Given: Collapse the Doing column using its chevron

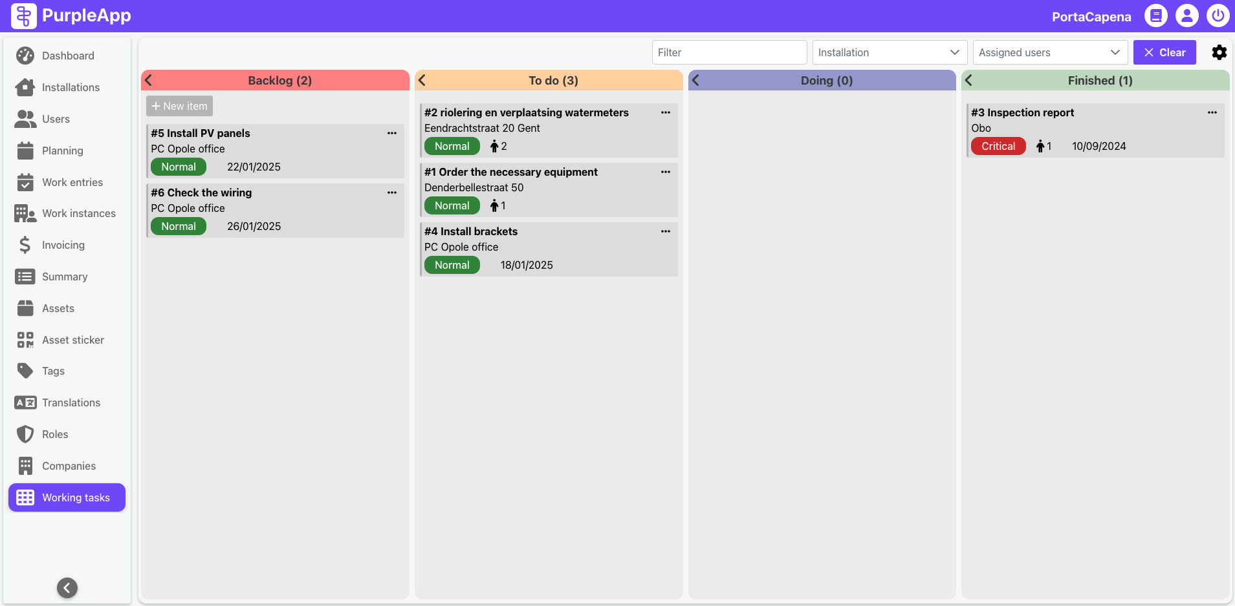Looking at the screenshot, I should (x=696, y=80).
